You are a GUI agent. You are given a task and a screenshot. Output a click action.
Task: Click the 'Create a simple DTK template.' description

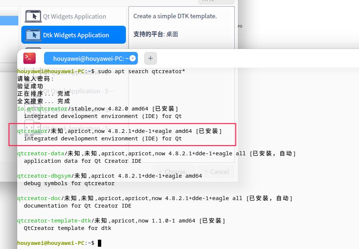(175, 16)
